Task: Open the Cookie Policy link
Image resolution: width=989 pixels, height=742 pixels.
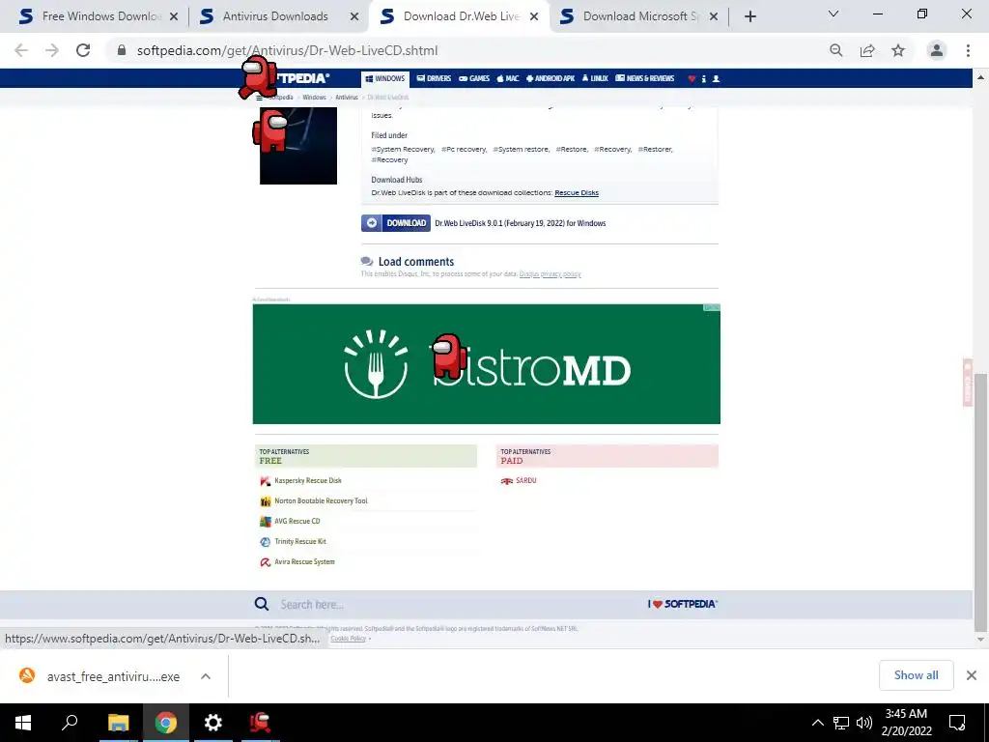Action: coord(348,639)
